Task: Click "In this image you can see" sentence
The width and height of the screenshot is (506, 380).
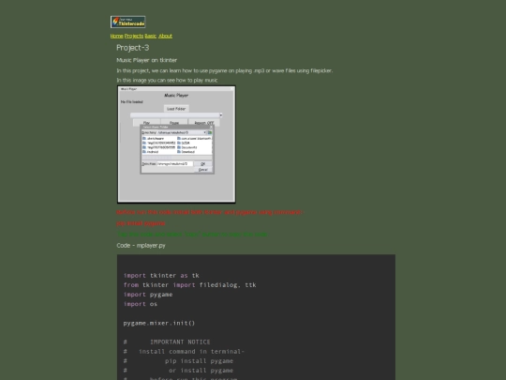Action: pyautogui.click(x=167, y=80)
